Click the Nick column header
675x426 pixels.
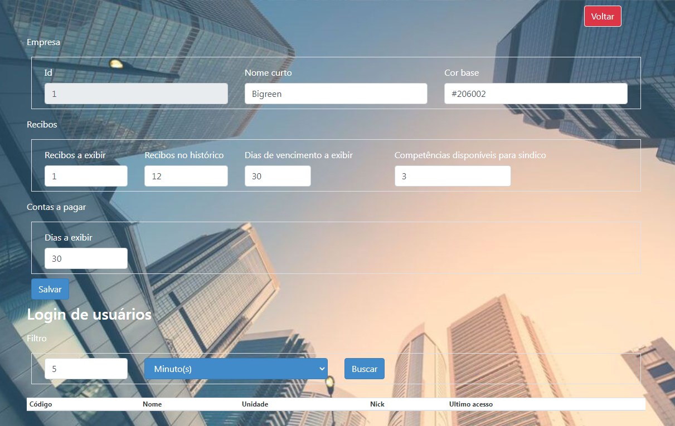tap(377, 404)
